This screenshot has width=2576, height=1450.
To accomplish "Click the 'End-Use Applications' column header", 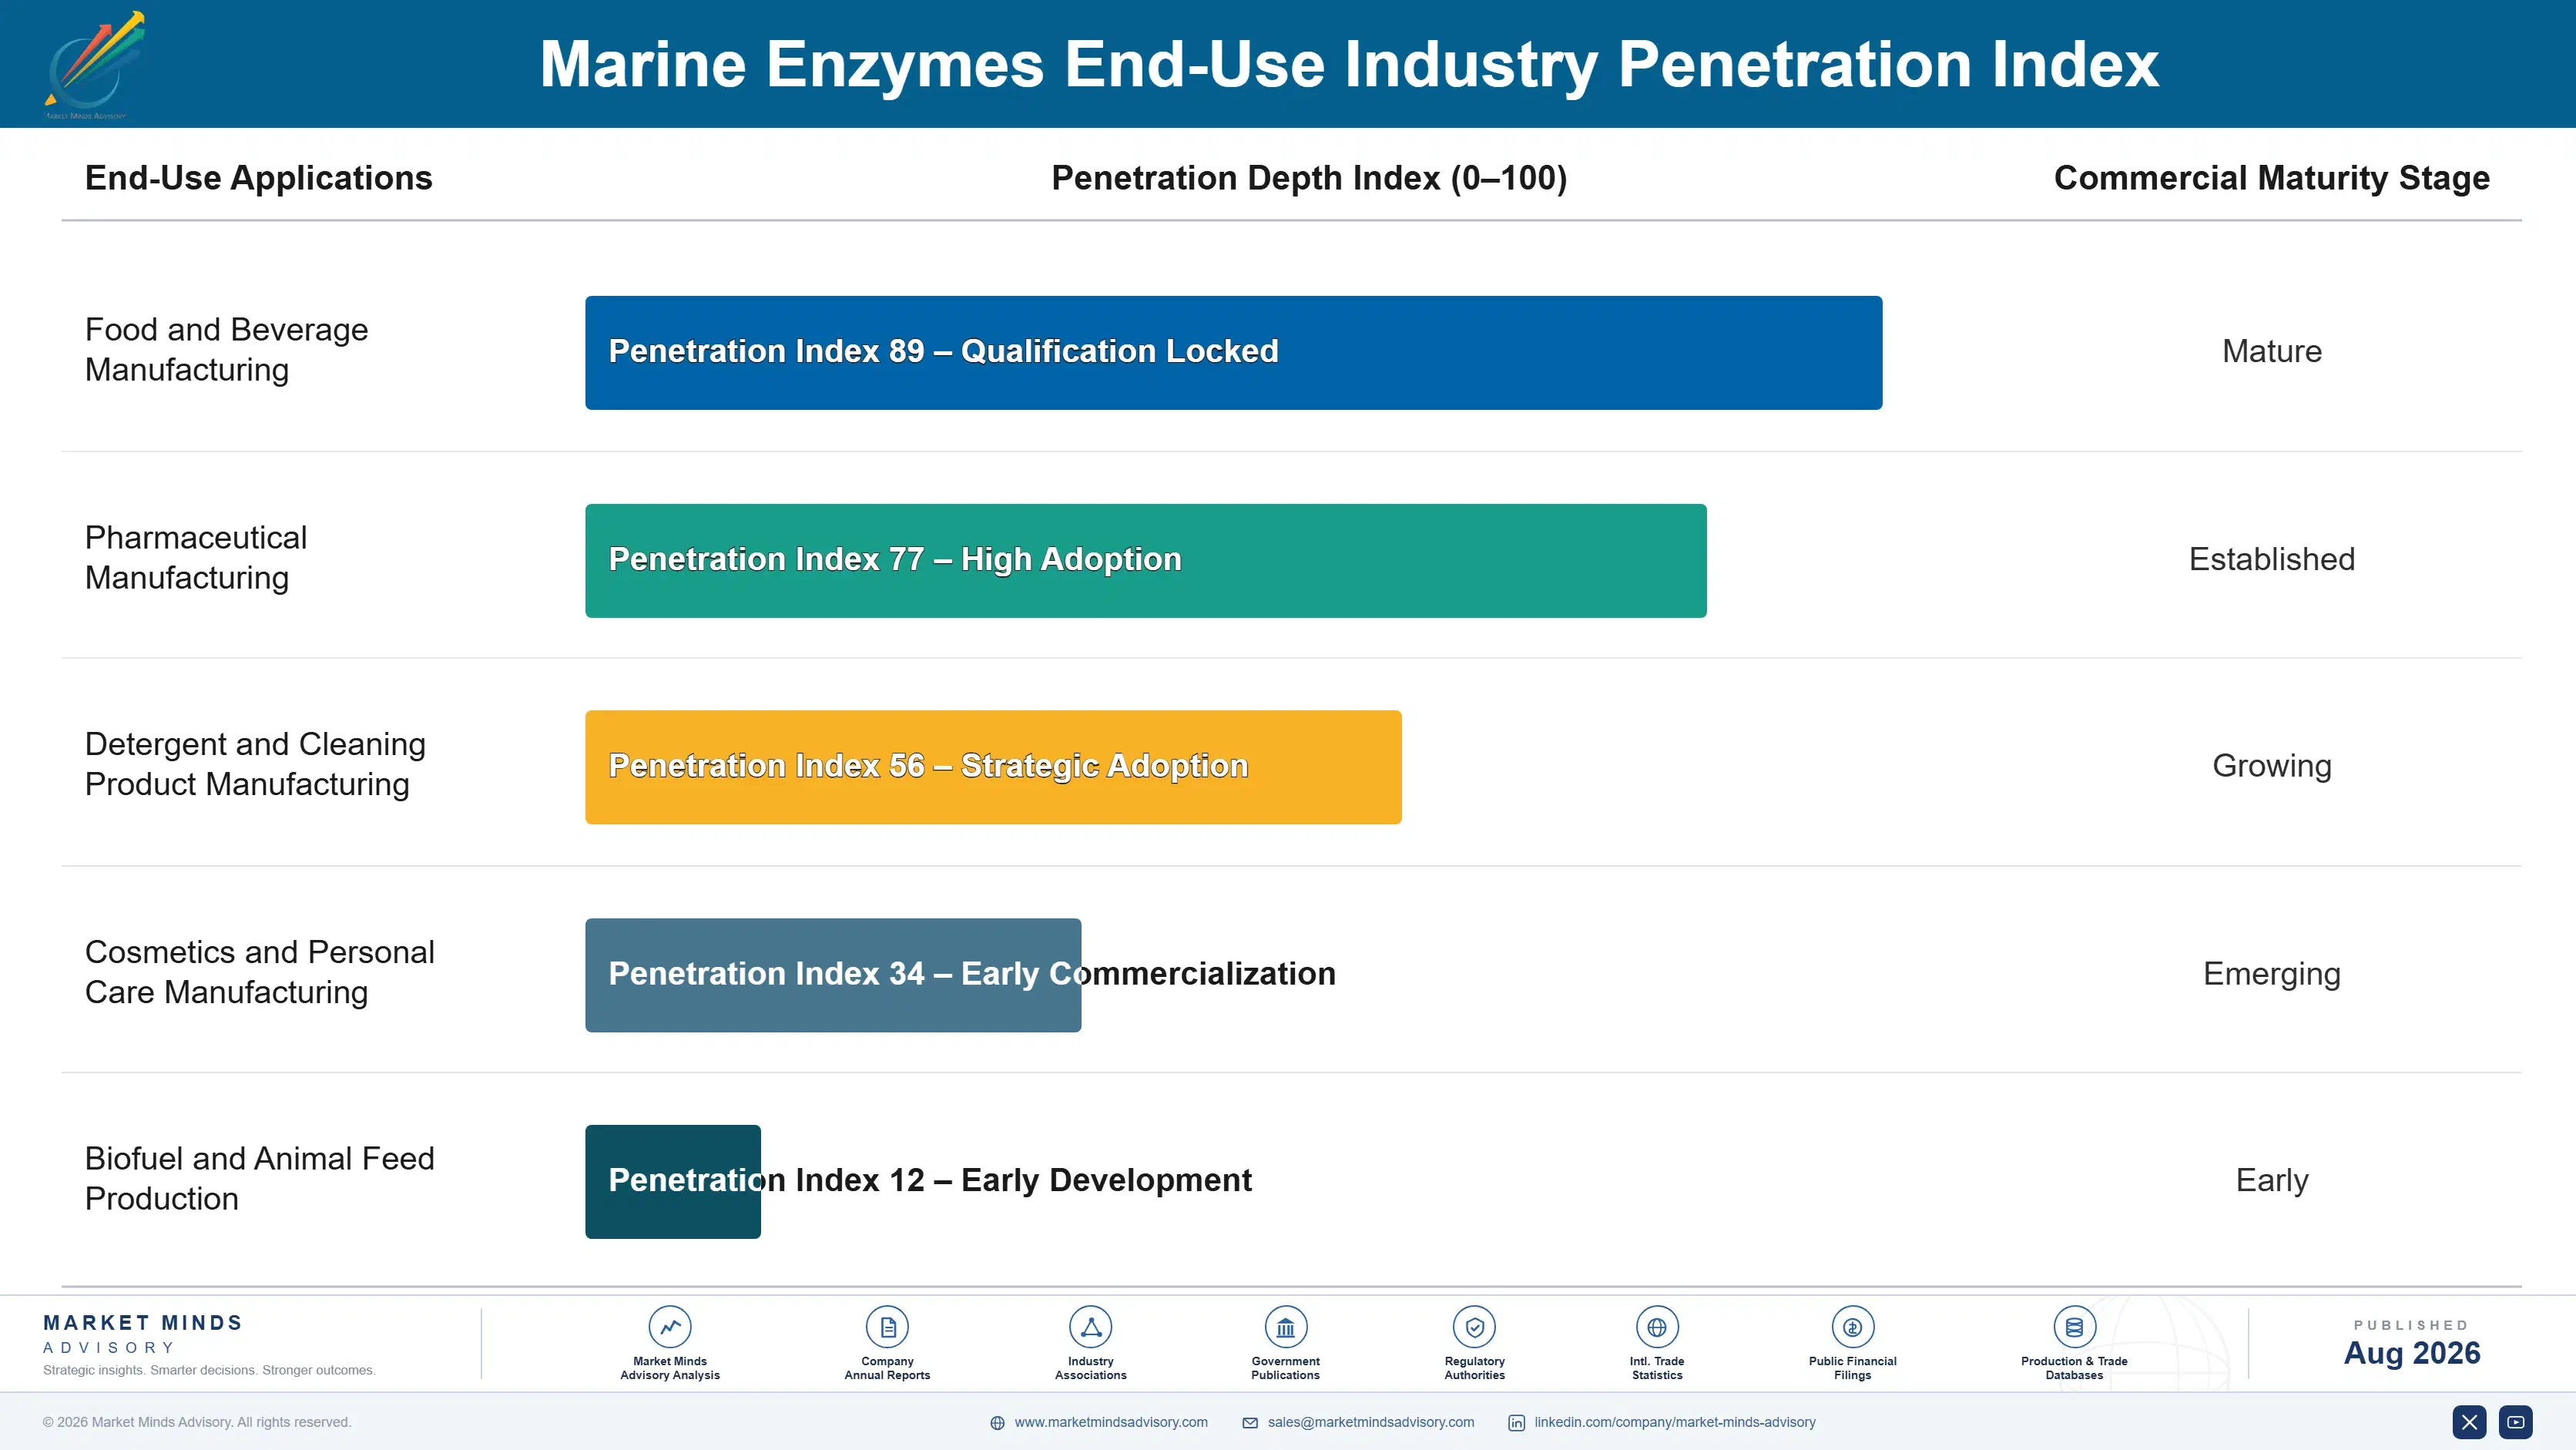I will click(x=259, y=178).
